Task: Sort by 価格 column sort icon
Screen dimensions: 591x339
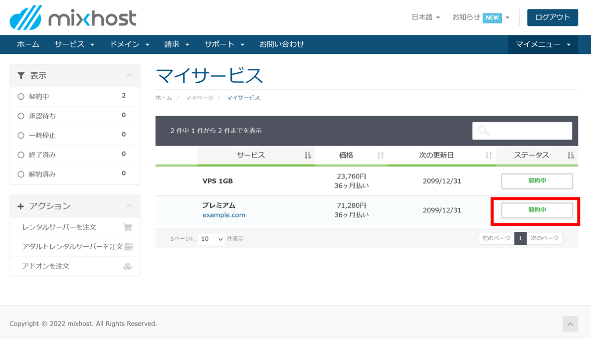Action: [381, 155]
